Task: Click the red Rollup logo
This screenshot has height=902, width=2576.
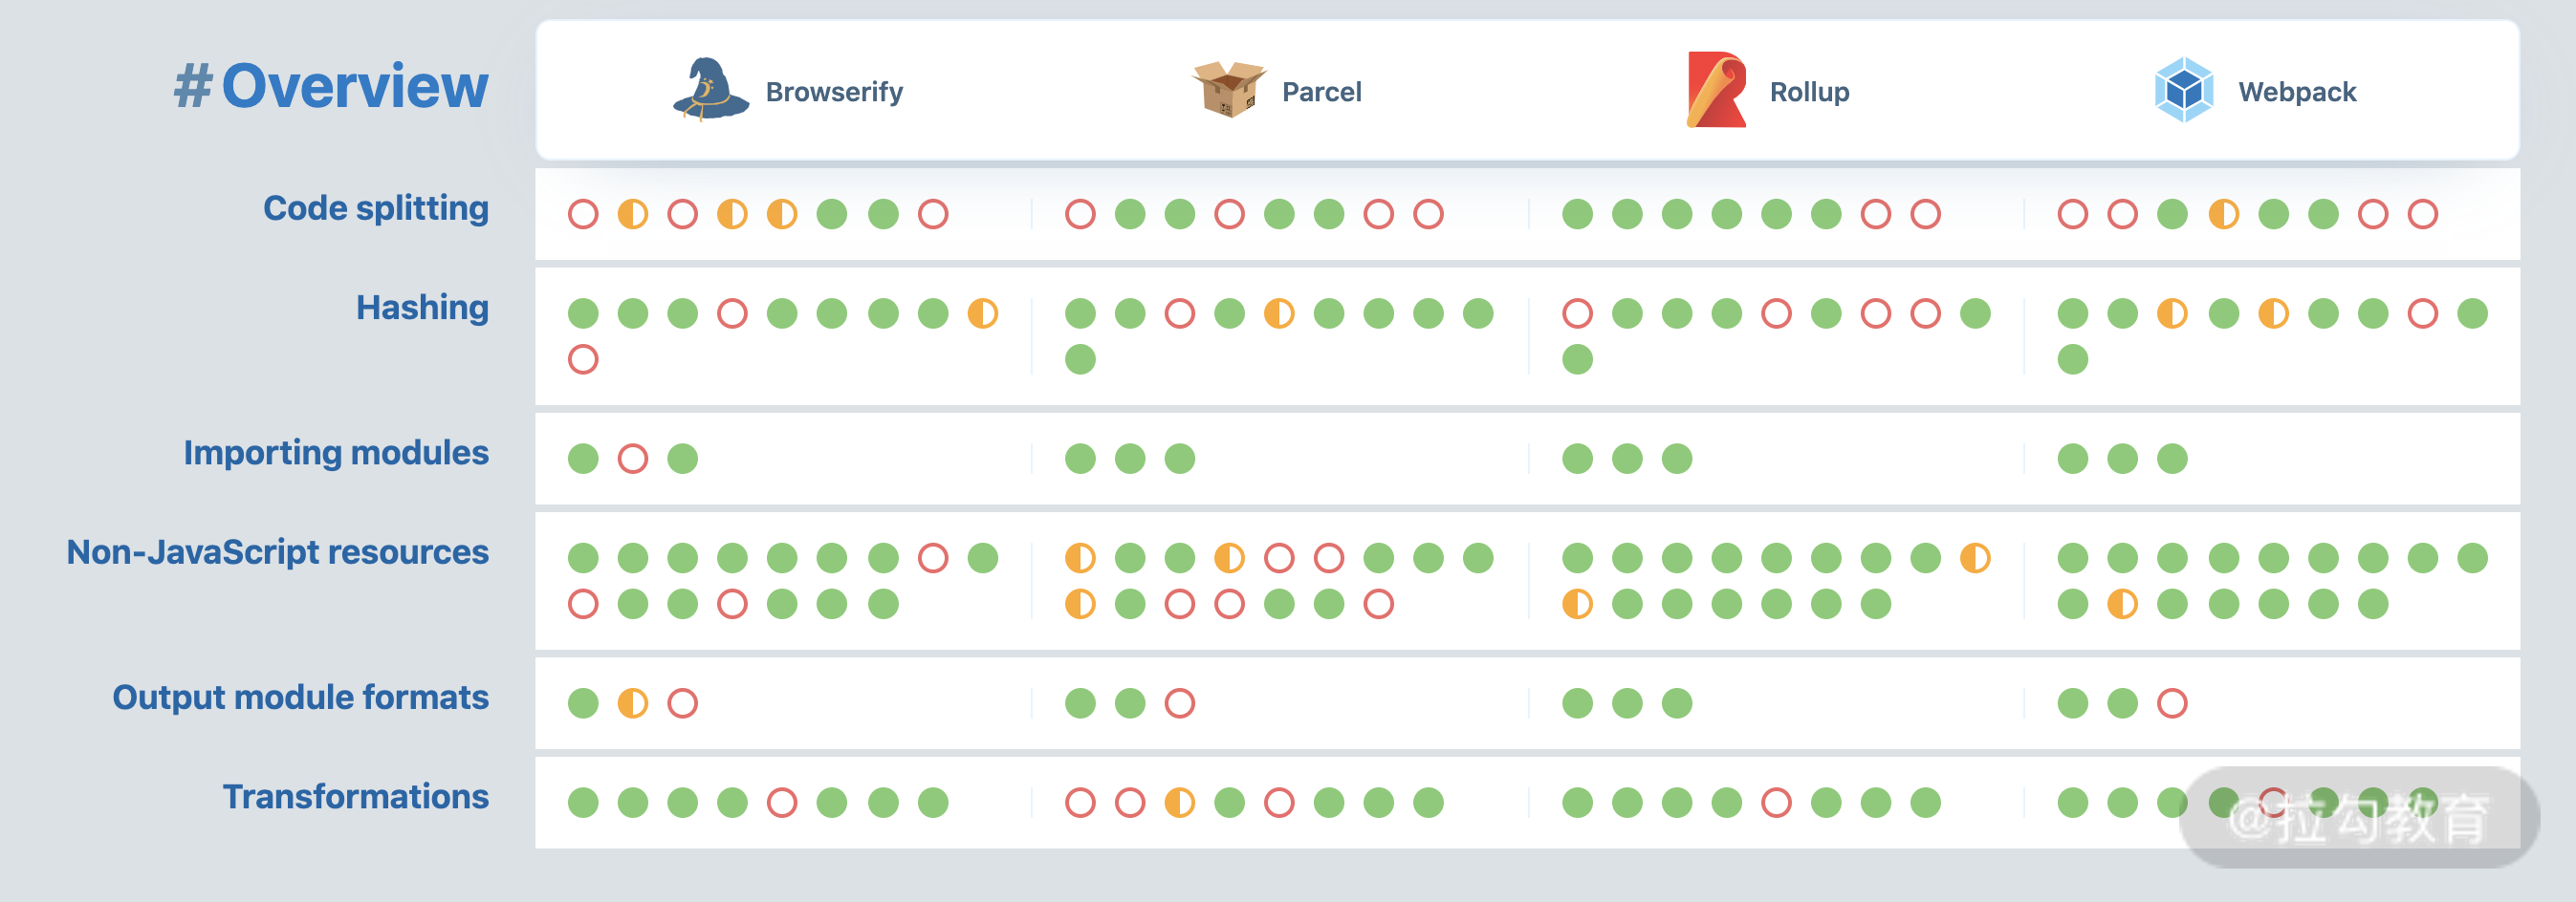Action: coord(1716,90)
